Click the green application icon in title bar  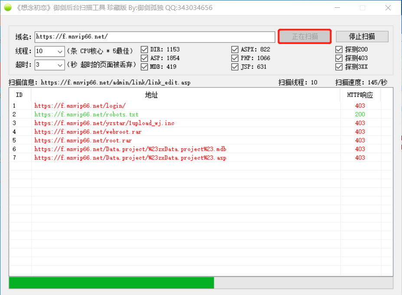point(8,8)
